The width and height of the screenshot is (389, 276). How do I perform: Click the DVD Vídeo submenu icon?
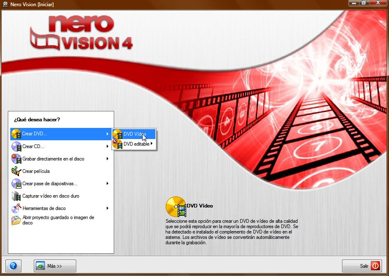click(x=117, y=134)
